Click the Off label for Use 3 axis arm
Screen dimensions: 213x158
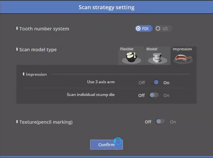point(142,83)
